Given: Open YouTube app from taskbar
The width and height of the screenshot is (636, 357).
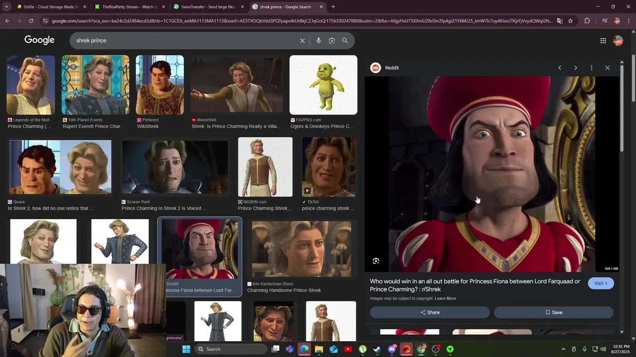Looking at the screenshot, I should [x=348, y=349].
